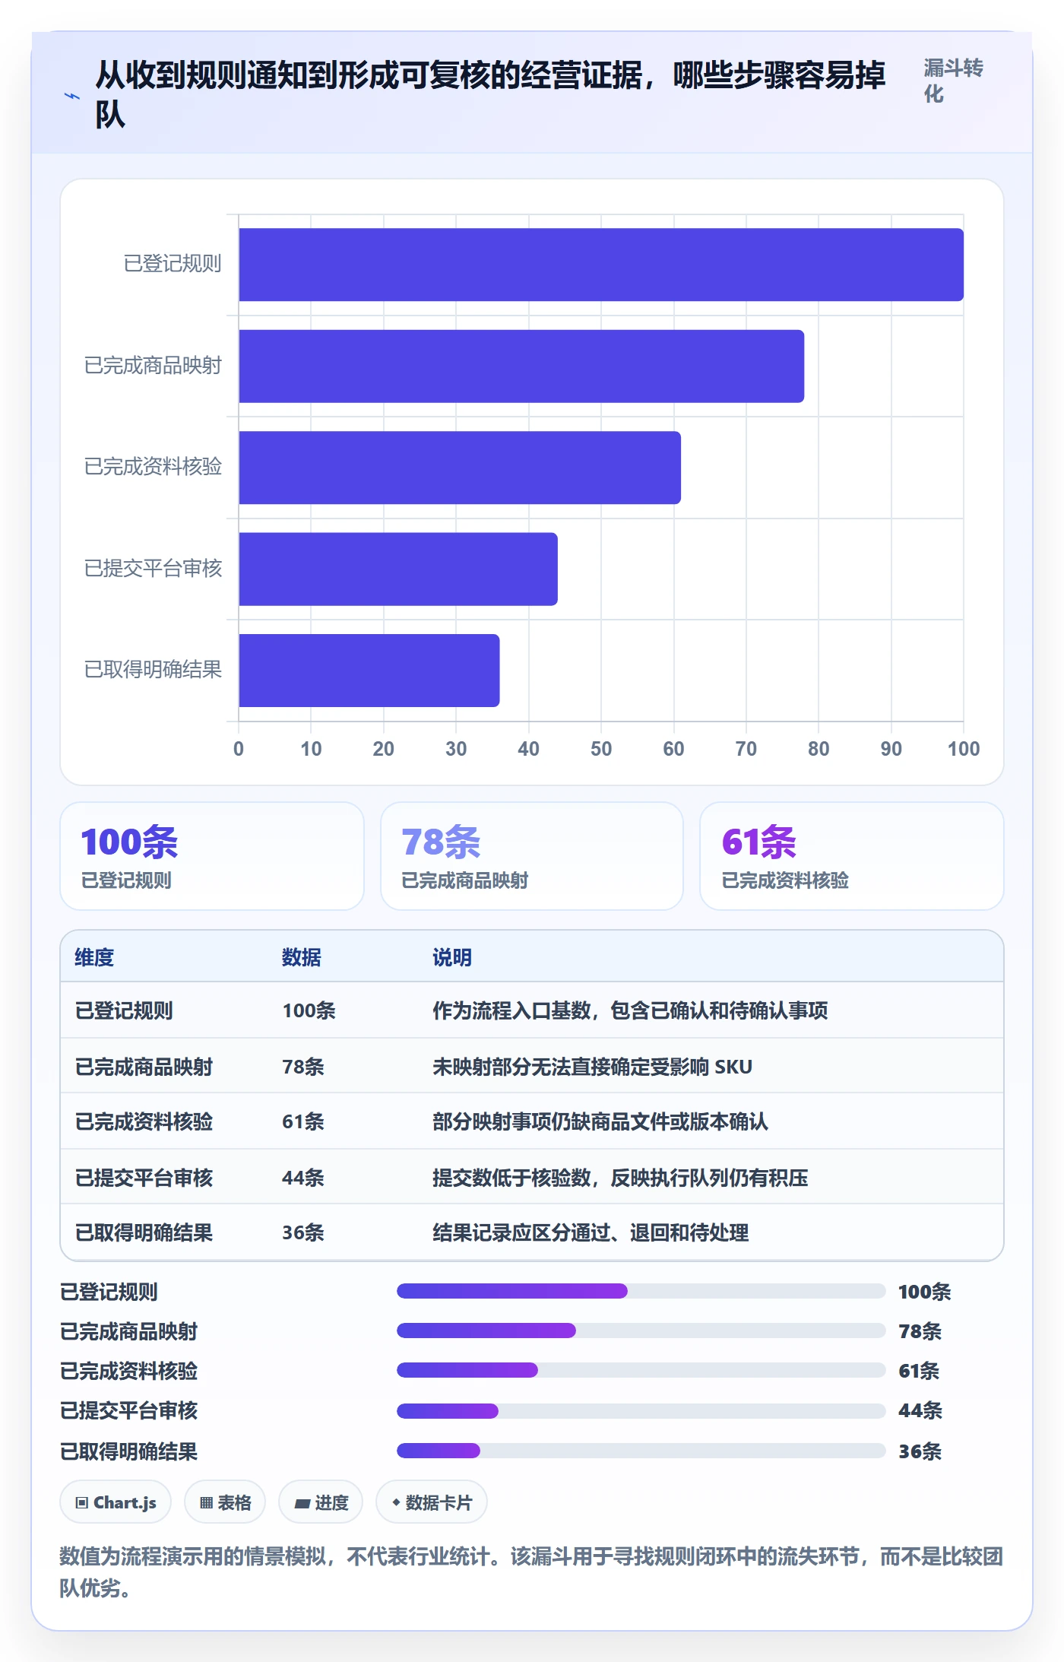Image resolution: width=1064 pixels, height=1662 pixels.
Task: Select the 44条 cell in the table
Action: coord(303,1178)
